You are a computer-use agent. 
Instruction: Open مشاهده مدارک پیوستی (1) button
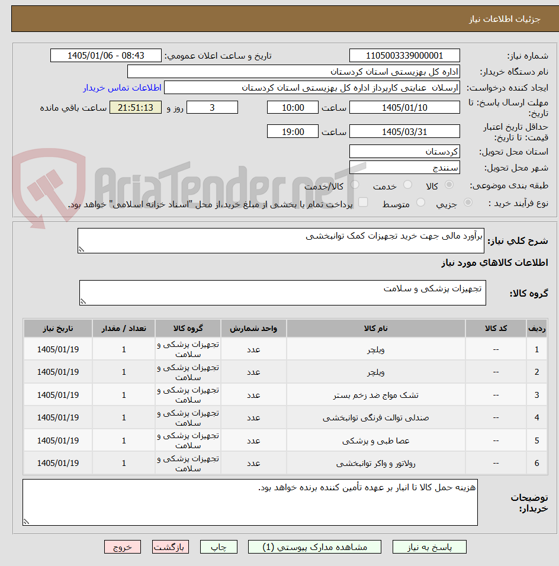314,547
